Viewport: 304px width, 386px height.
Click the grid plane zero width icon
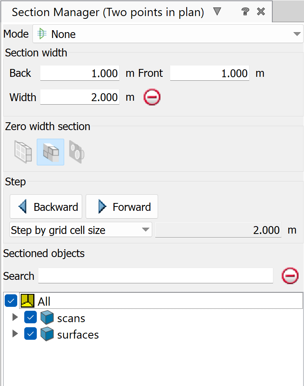(x=23, y=152)
